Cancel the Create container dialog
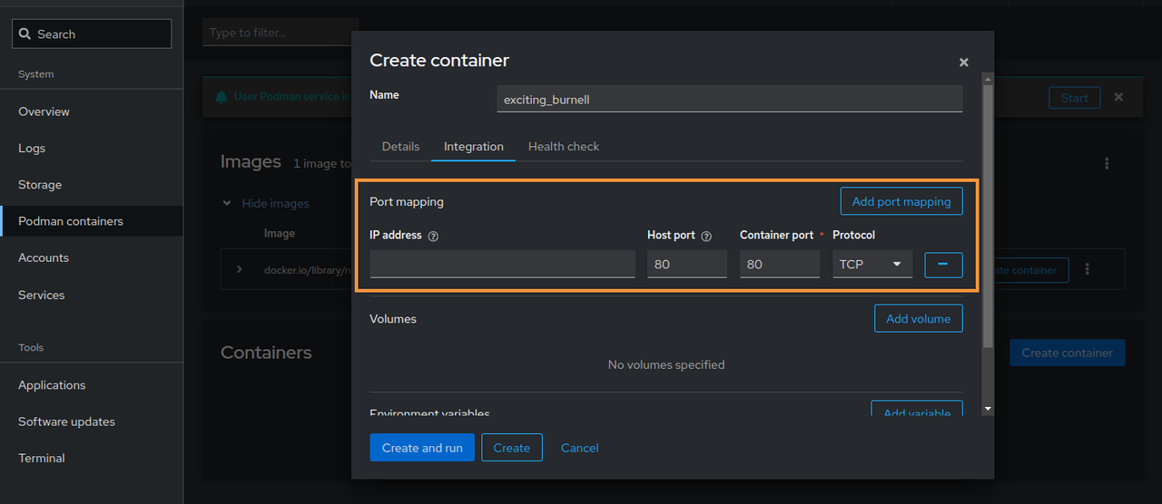1162x504 pixels. point(580,448)
